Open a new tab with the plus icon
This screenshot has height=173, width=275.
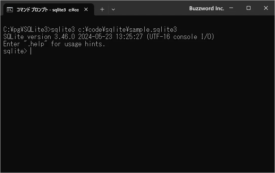tap(102, 9)
